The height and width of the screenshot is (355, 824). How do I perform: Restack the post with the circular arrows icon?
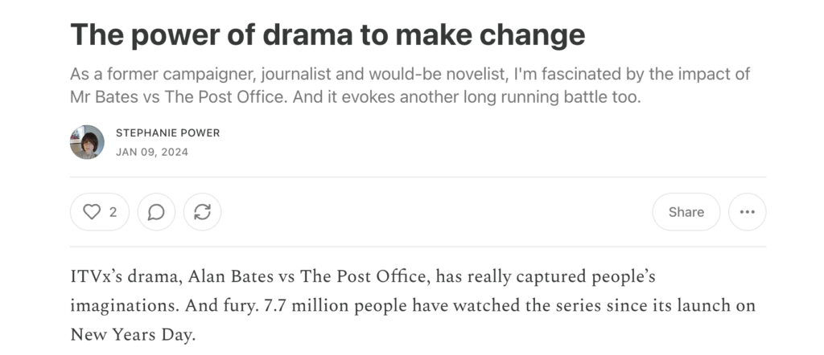pos(202,212)
